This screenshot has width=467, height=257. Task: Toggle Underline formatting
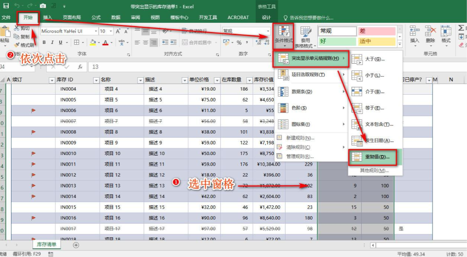60,43
